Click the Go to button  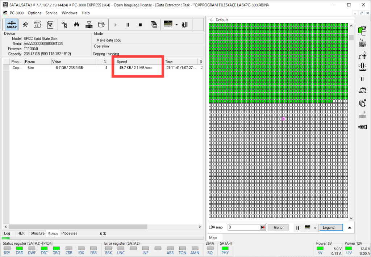(278, 227)
